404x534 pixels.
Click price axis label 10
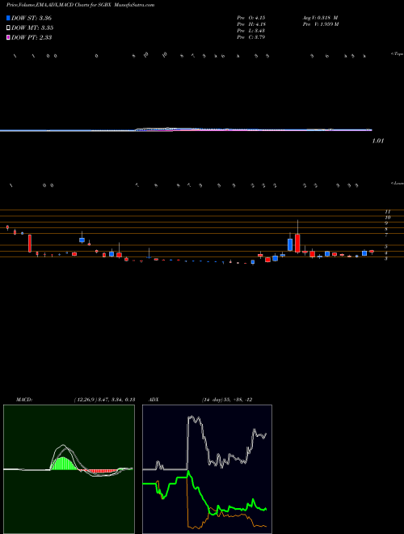[387, 218]
